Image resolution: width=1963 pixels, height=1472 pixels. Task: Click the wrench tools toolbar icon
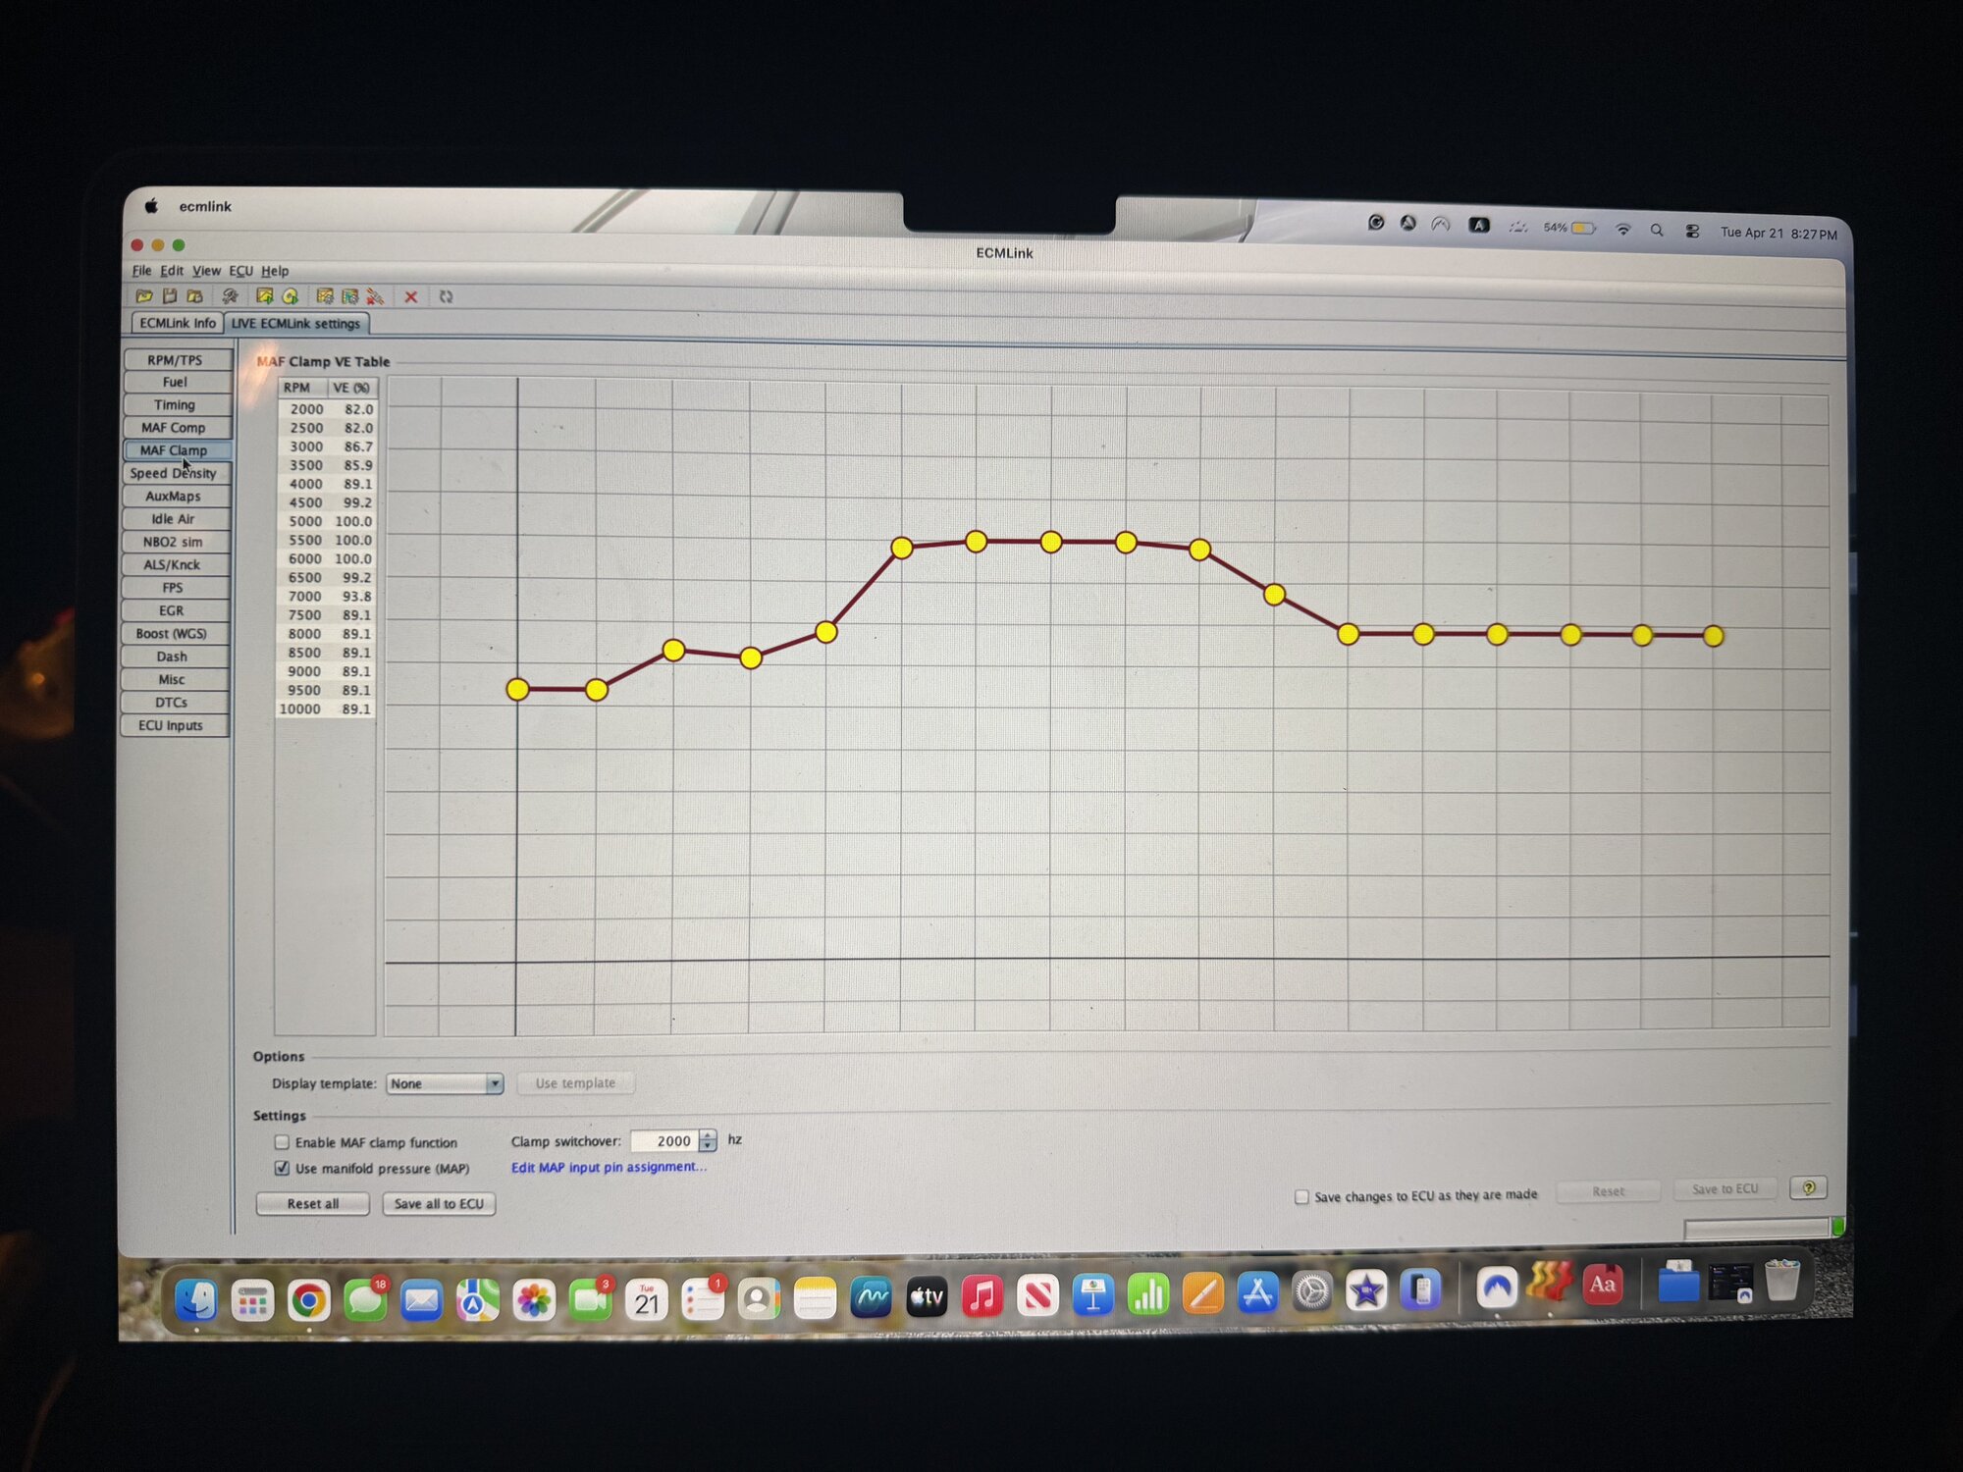click(230, 295)
